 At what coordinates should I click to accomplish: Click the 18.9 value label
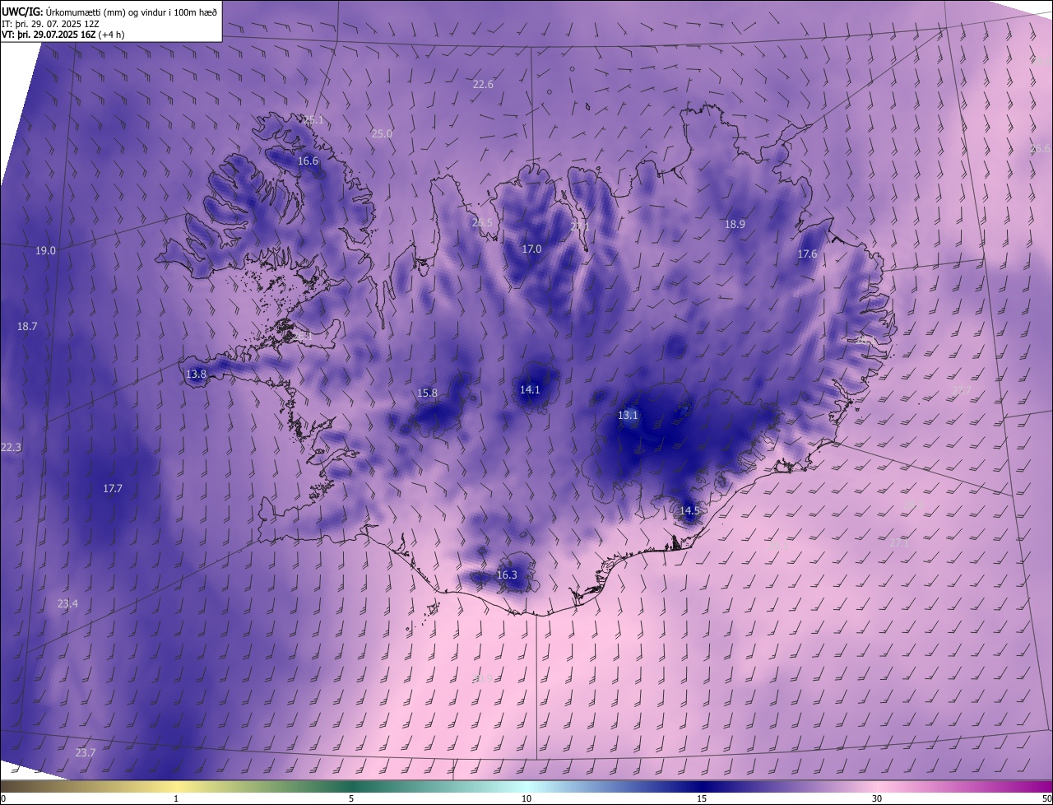pos(735,224)
